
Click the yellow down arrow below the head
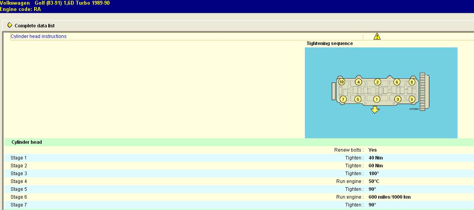tap(375, 110)
